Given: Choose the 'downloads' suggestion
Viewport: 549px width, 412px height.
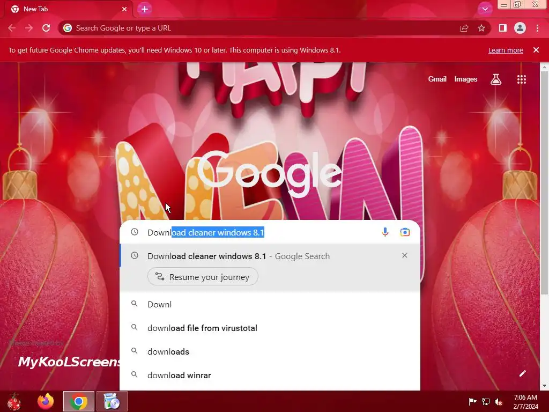Looking at the screenshot, I should point(270,351).
